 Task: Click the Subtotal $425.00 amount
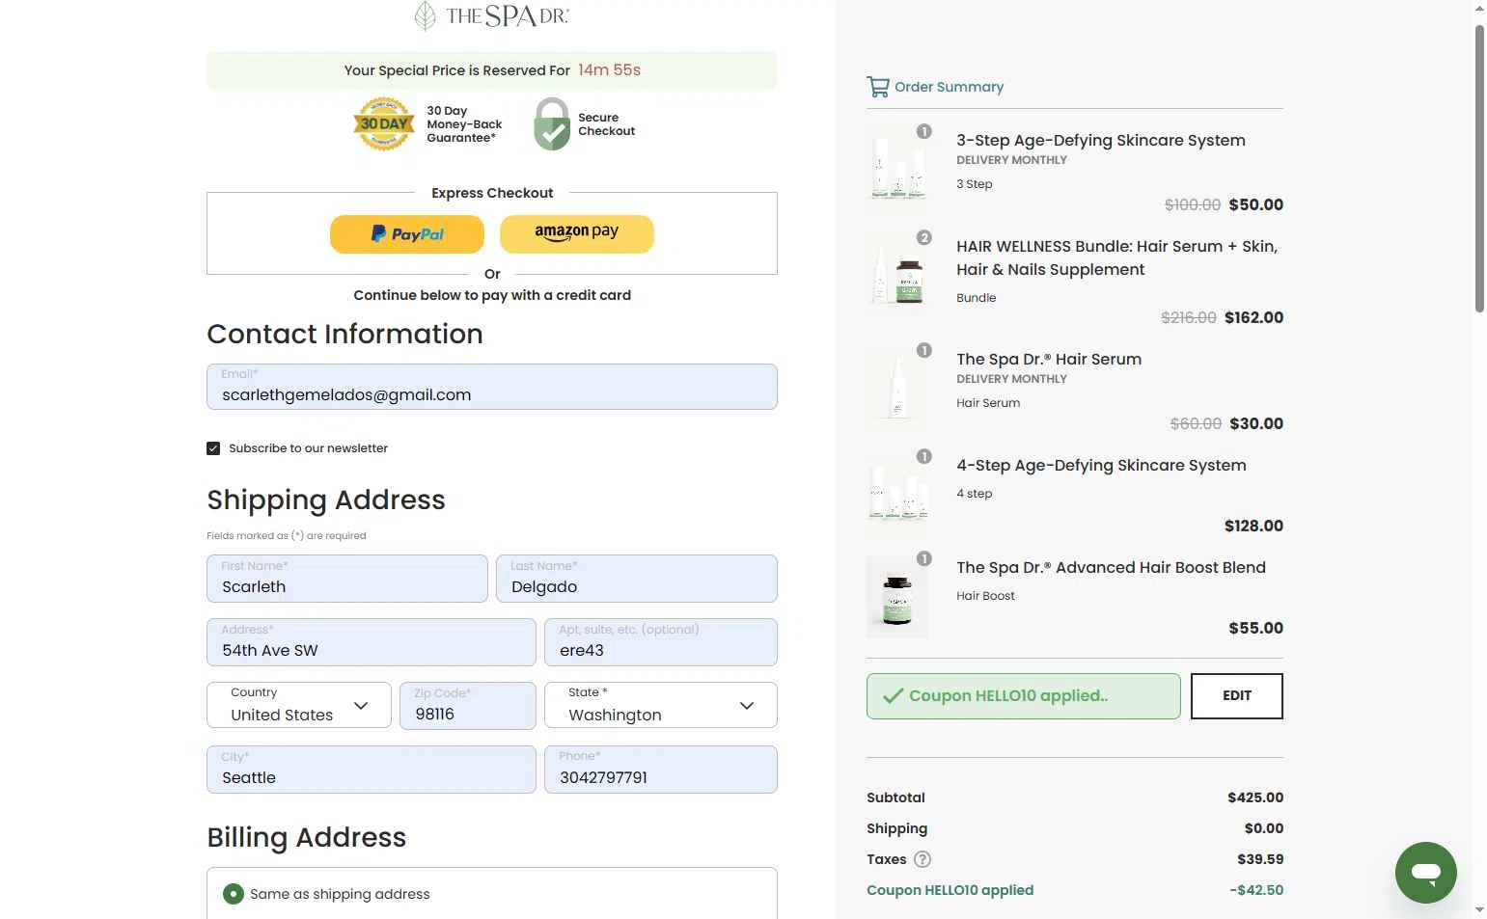[x=1255, y=797]
